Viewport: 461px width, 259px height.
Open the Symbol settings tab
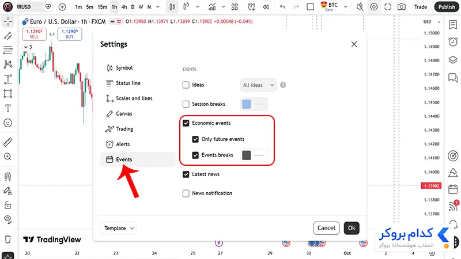point(138,68)
